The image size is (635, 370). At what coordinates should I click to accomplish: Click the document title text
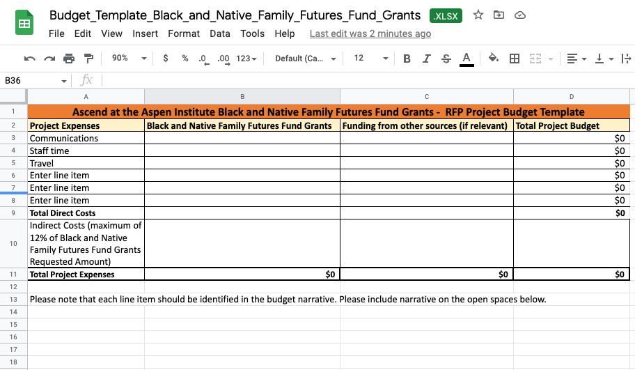point(235,15)
